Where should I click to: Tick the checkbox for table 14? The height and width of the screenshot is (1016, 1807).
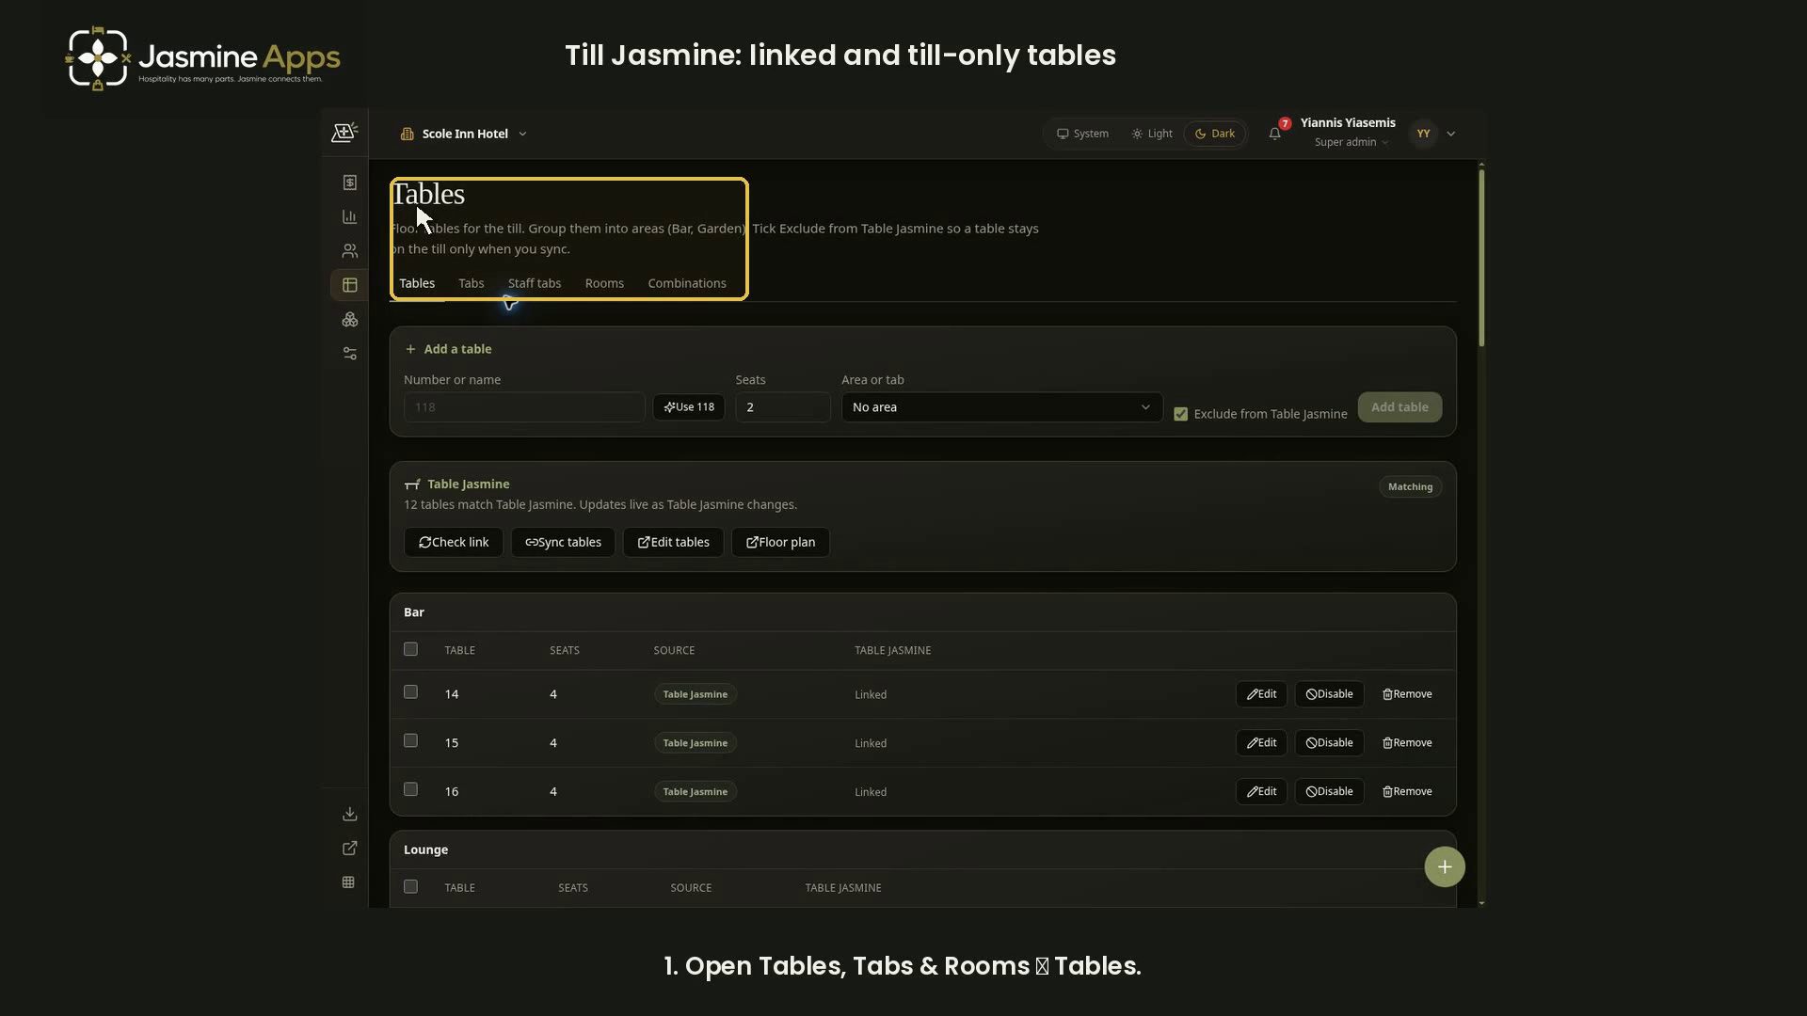[x=410, y=692]
